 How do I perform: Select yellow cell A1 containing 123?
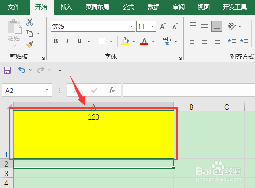(94, 135)
